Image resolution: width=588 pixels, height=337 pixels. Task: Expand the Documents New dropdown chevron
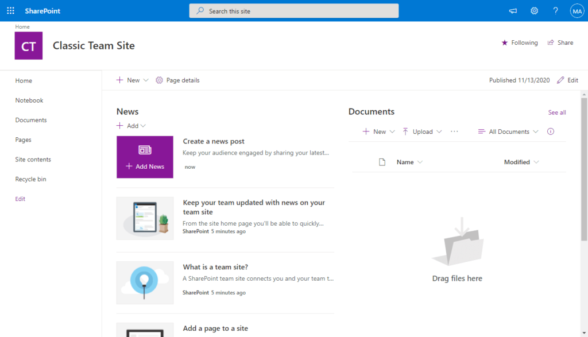click(x=392, y=131)
